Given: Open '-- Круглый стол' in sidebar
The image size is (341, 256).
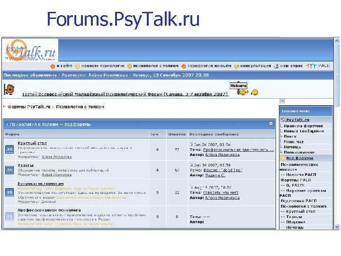Looking at the screenshot, I should [x=298, y=211].
